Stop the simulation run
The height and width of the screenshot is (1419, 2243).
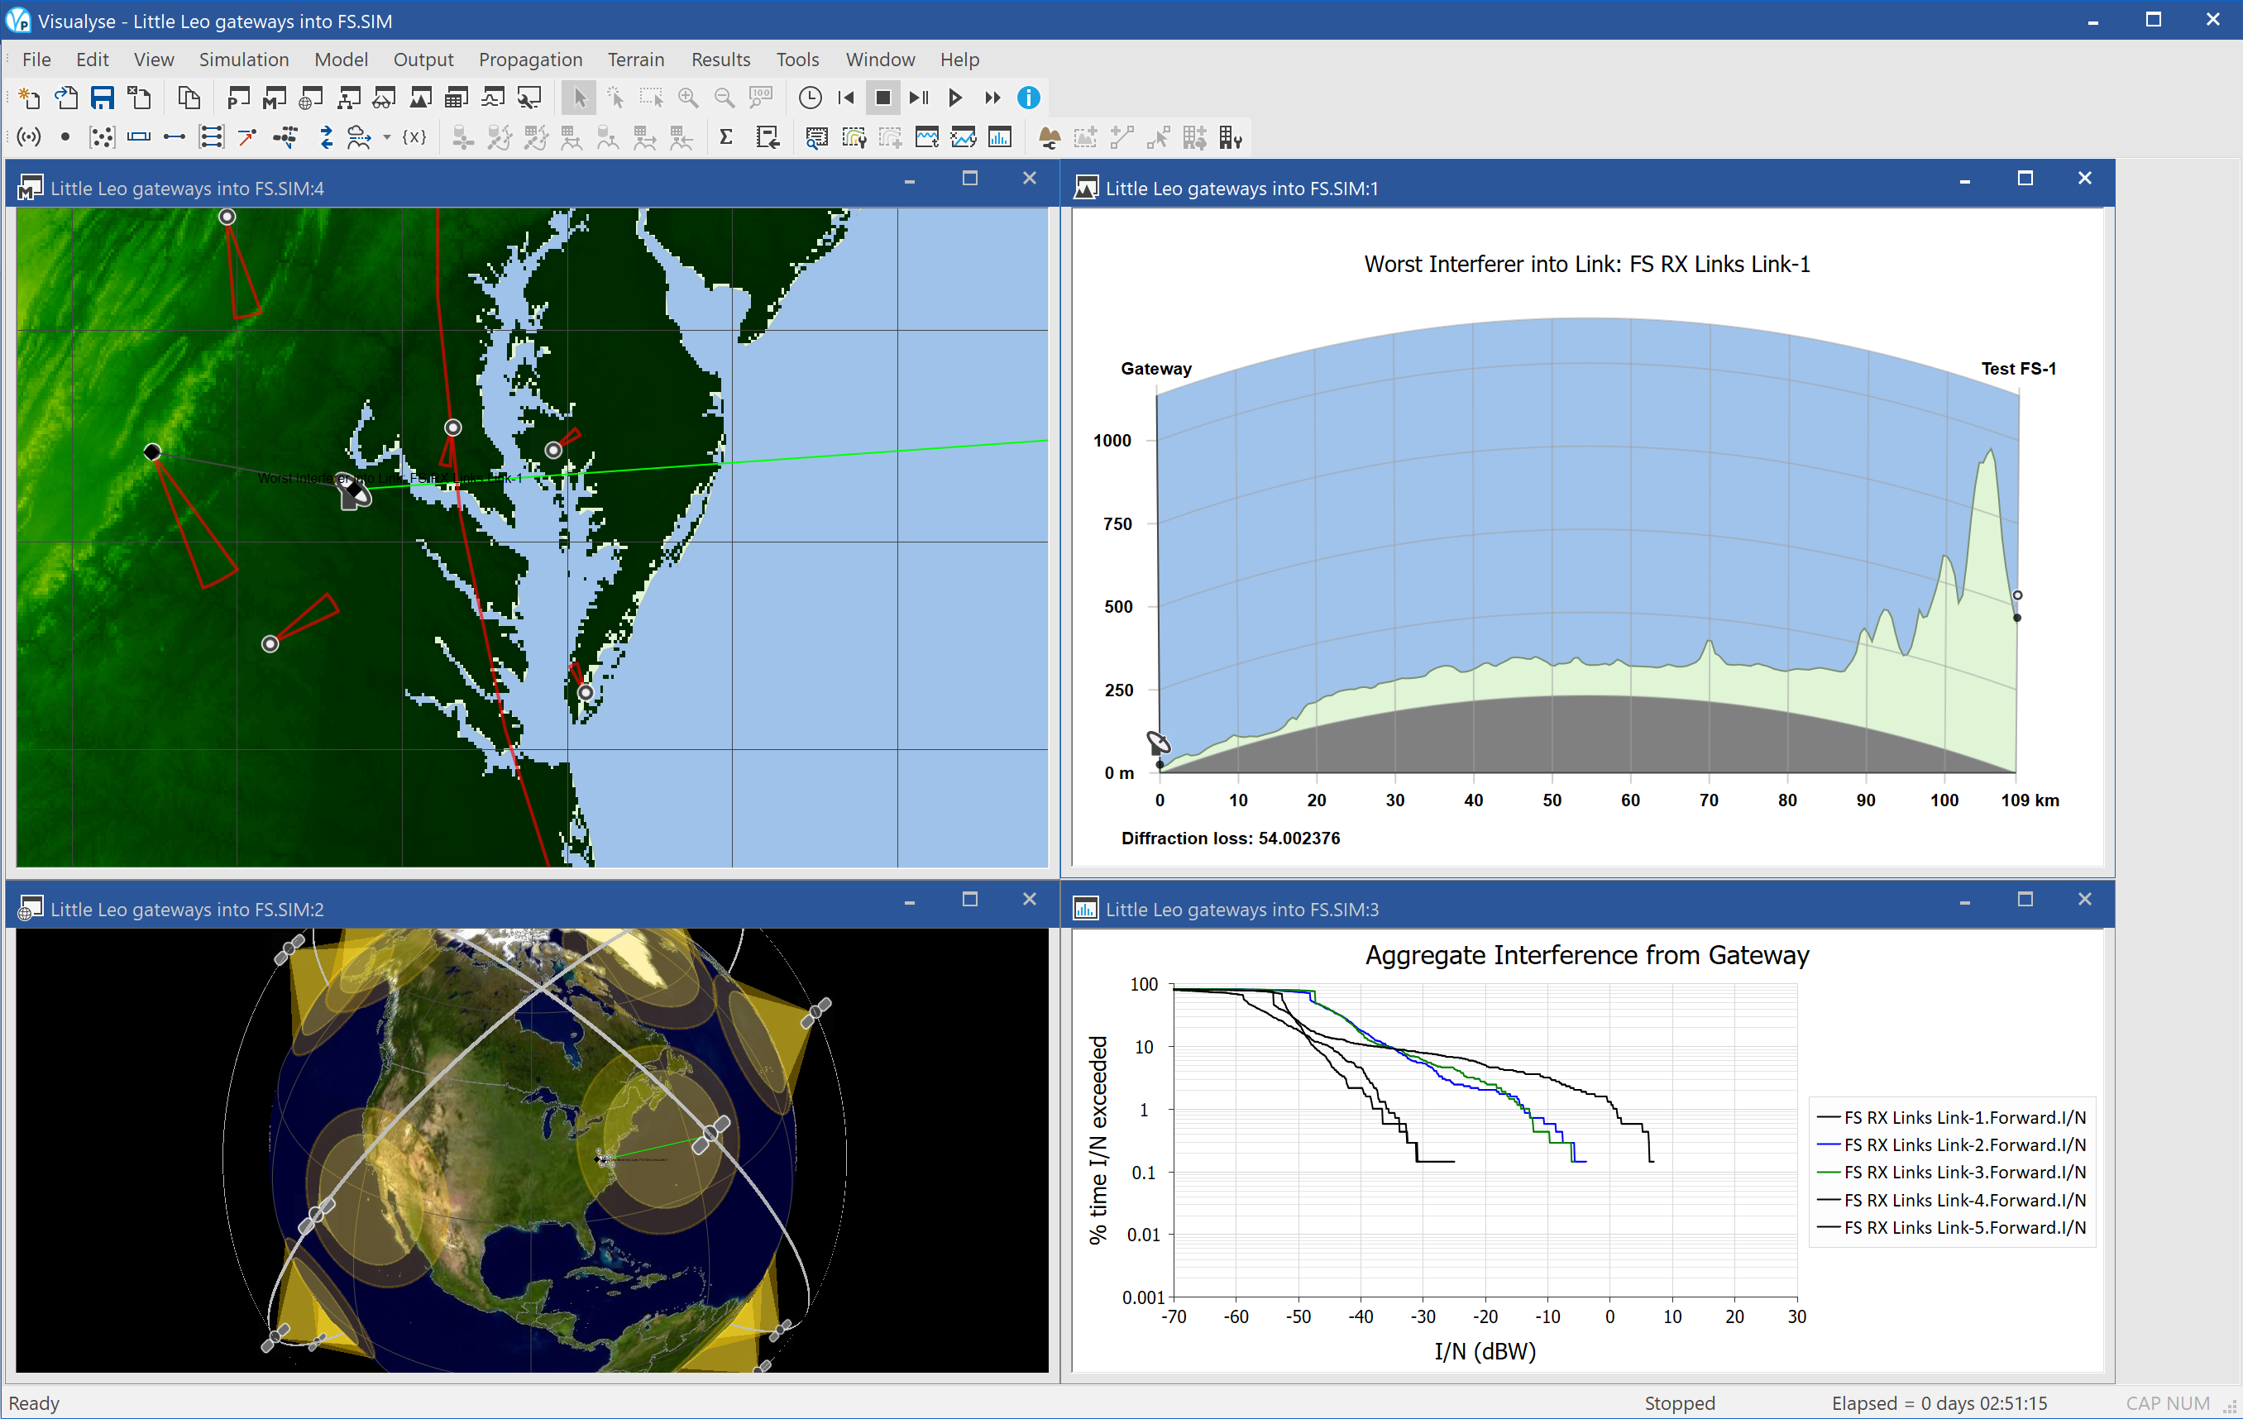pos(883,98)
